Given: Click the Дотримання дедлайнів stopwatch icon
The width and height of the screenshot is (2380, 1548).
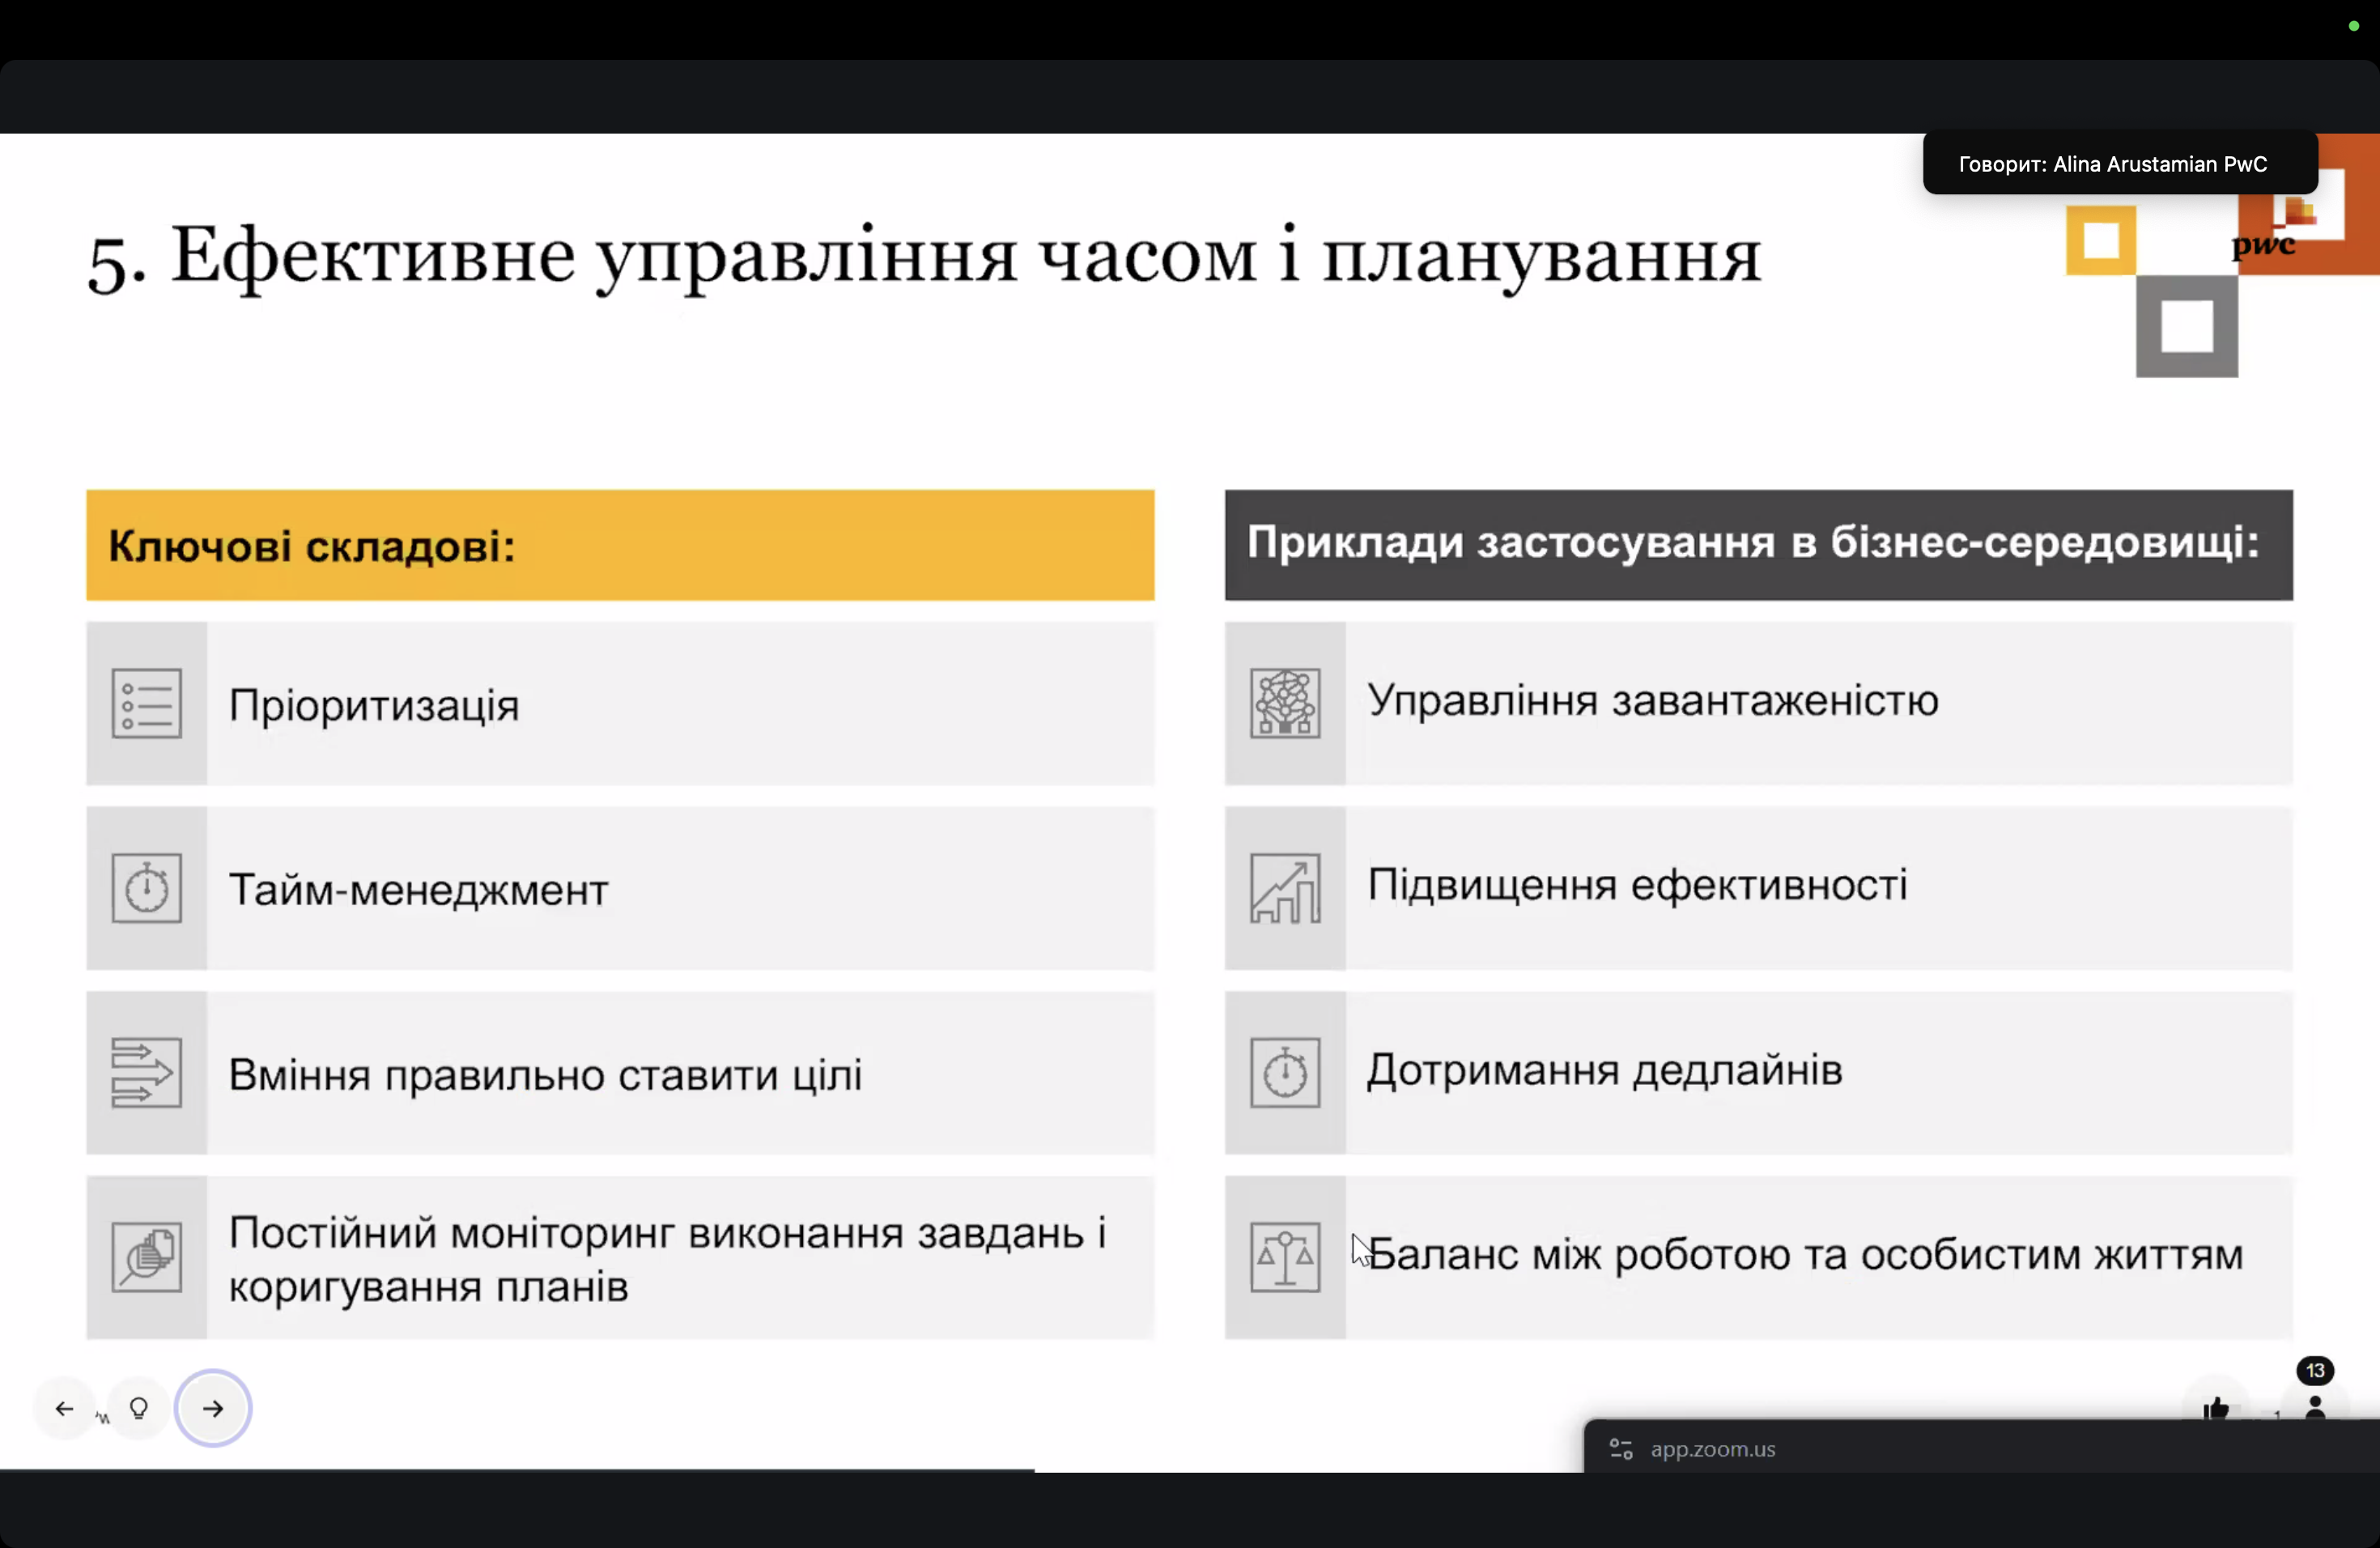Looking at the screenshot, I should pos(1285,1073).
